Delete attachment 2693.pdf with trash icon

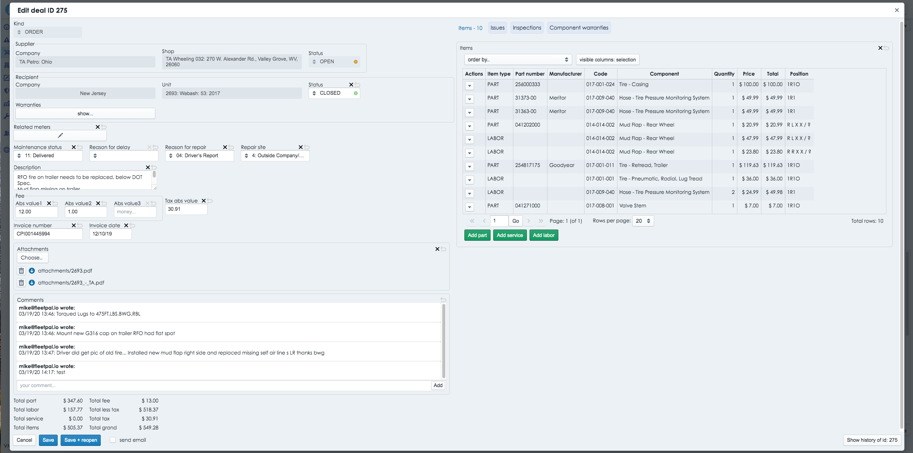pyautogui.click(x=21, y=271)
